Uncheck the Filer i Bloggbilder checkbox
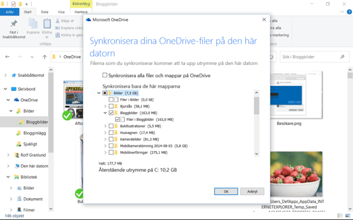353x220 pixels. point(118,119)
